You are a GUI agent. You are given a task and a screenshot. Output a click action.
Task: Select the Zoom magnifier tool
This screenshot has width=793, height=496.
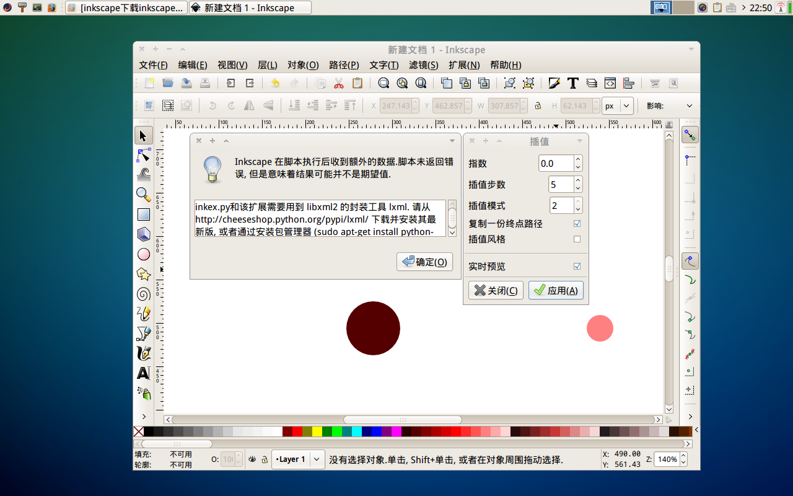[x=144, y=195]
